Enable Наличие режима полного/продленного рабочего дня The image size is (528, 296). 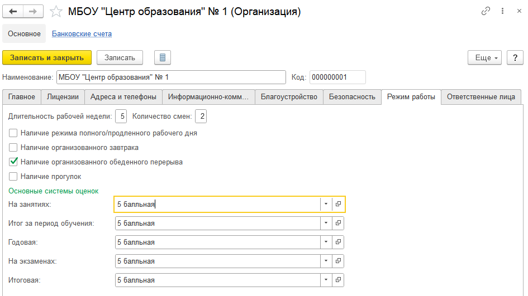click(x=13, y=133)
